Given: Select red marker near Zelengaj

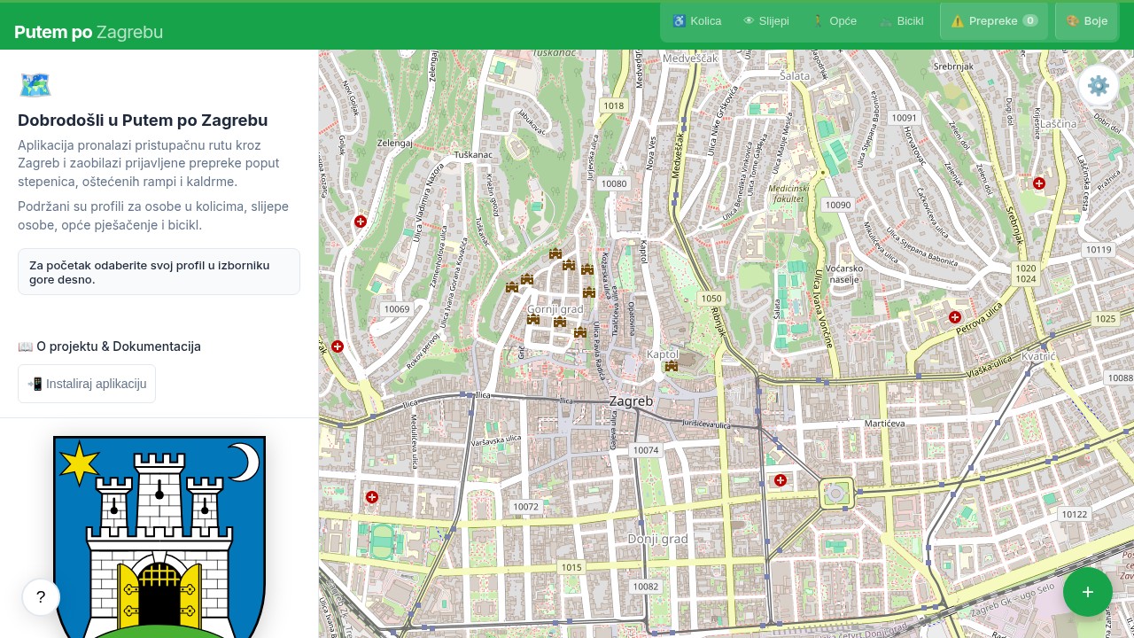Looking at the screenshot, I should coord(361,222).
